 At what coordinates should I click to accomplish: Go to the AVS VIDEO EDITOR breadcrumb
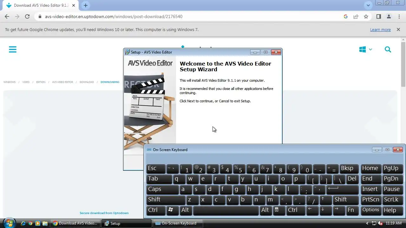tap(62, 82)
